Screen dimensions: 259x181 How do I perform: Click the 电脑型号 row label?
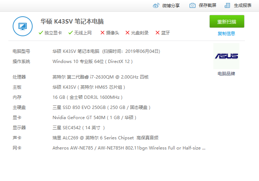tap(21, 51)
